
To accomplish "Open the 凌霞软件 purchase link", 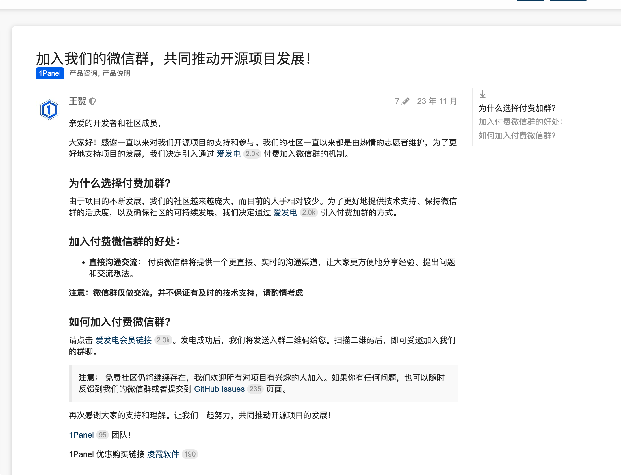I will tap(163, 454).
